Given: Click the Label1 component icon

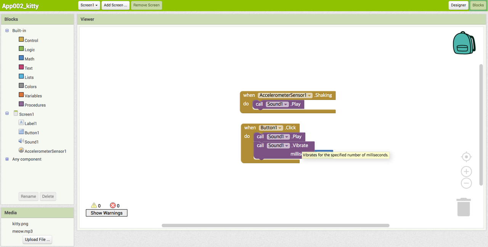Looking at the screenshot, I should point(21,123).
